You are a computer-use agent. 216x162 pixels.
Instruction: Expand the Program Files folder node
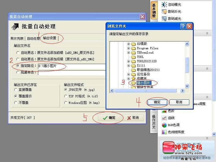(128, 48)
